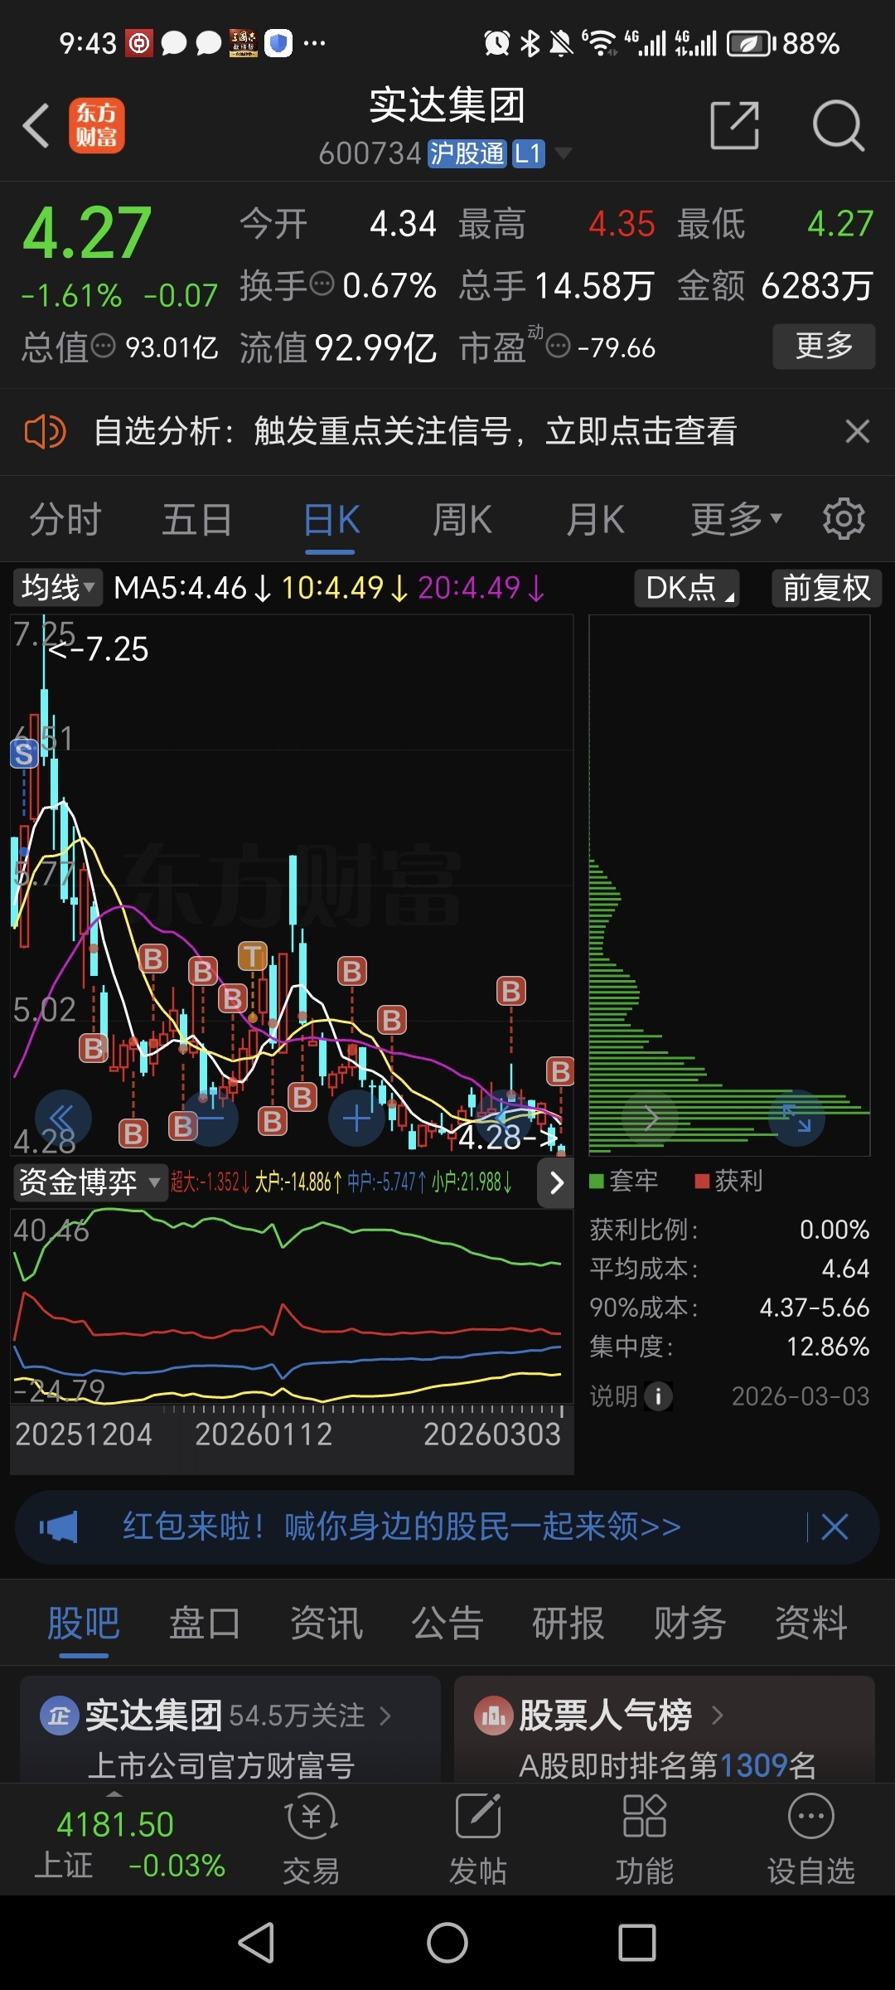The width and height of the screenshot is (895, 1990).
Task: Tap the double-left arrow chart scroll button
Action: coord(63,1119)
